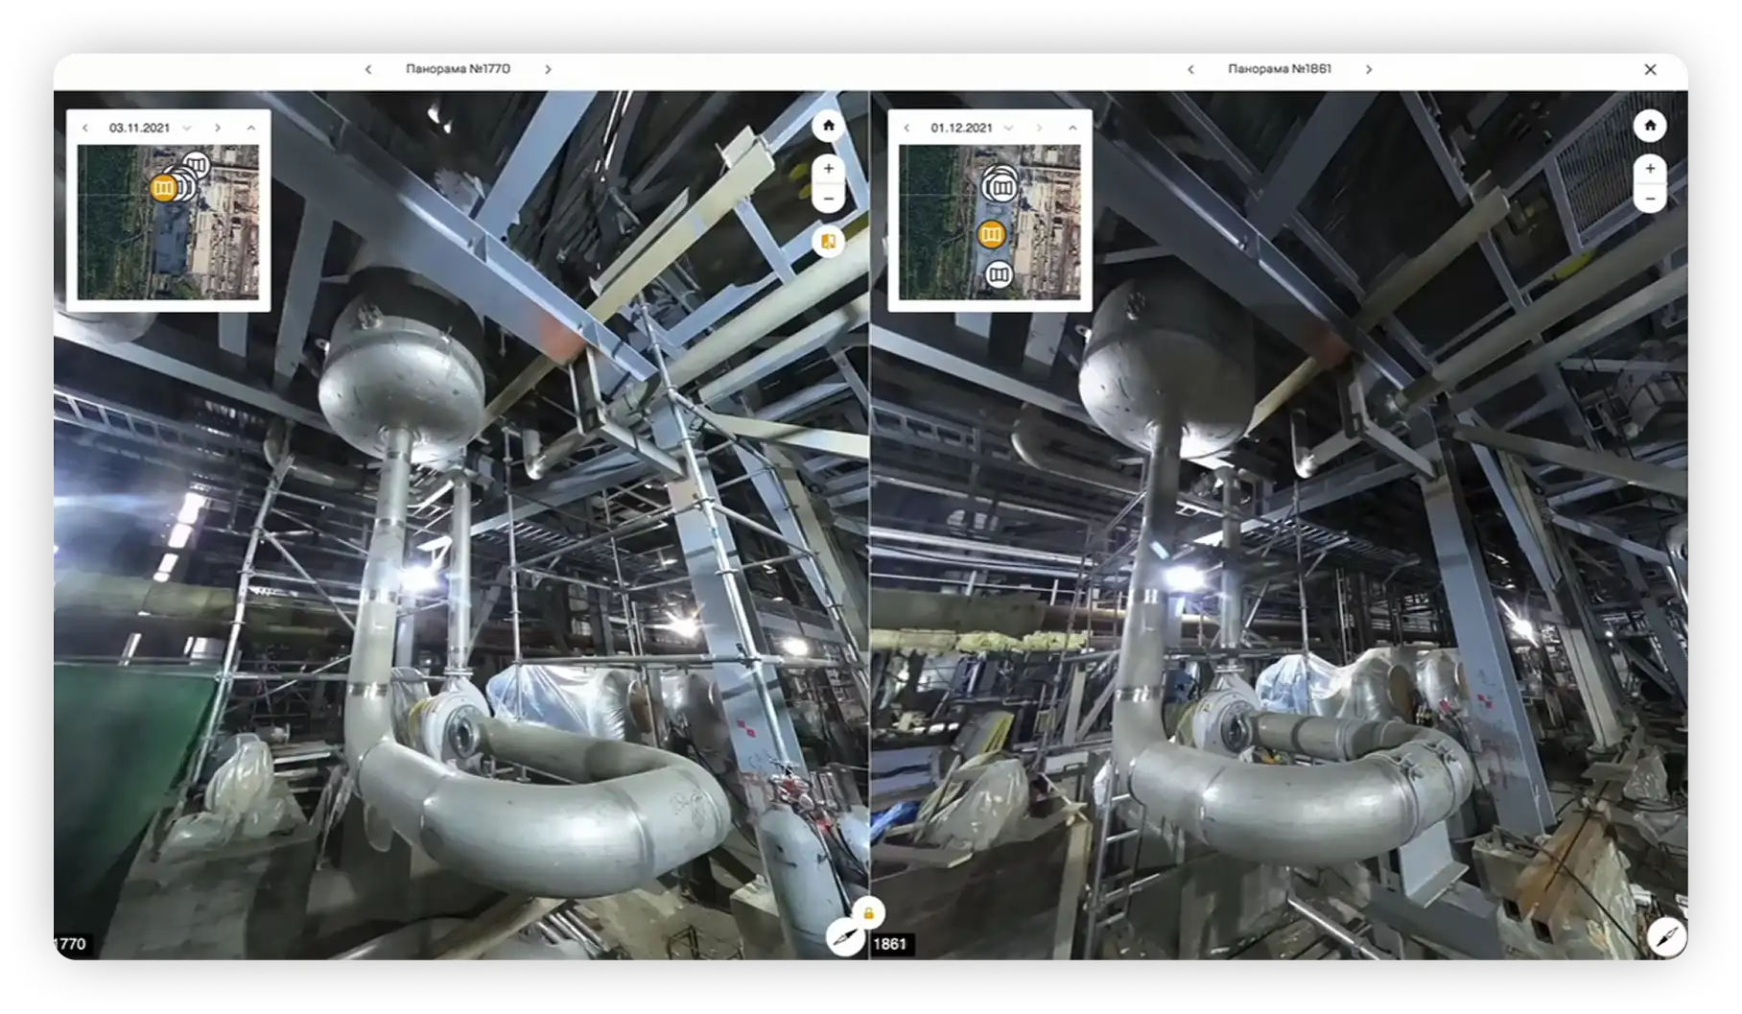Select orange panorama marker on left minimap
The width and height of the screenshot is (1742, 1014).
[x=164, y=188]
